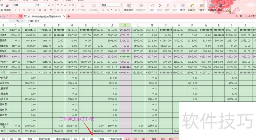Click the redo arrow in quick toolbar
This screenshot has height=140, width=256.
[11, 16]
